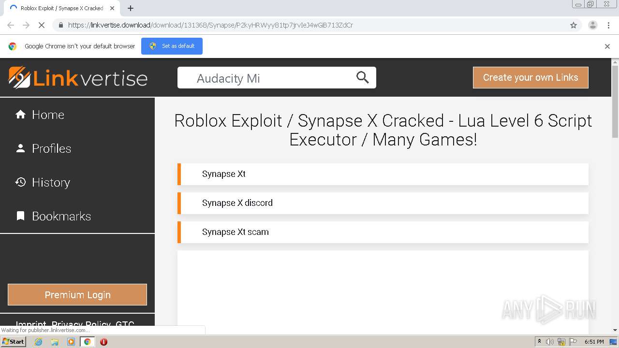Click the Create your own Links button
Screen dimensions: 619x348
pos(531,77)
